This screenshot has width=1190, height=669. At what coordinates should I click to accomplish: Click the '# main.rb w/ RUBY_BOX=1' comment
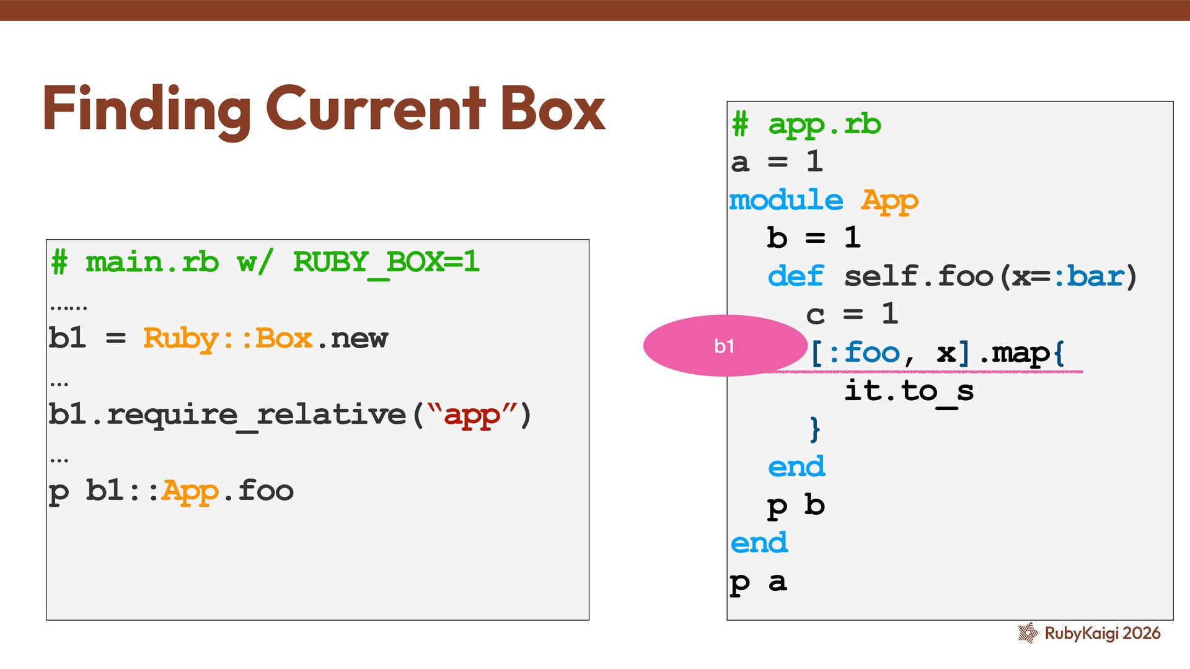265,262
